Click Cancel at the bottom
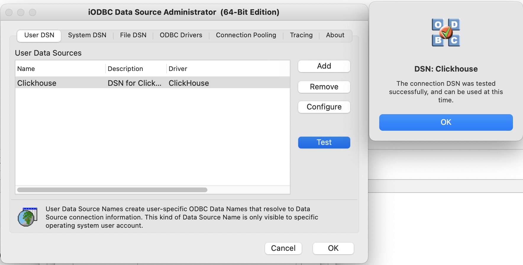523x265 pixels. (283, 248)
